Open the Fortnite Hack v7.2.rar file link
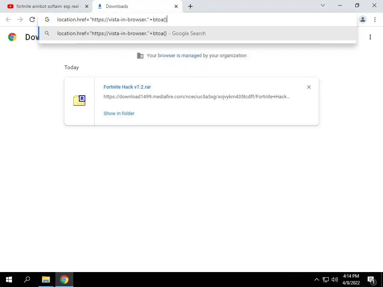This screenshot has width=383, height=287. click(127, 87)
